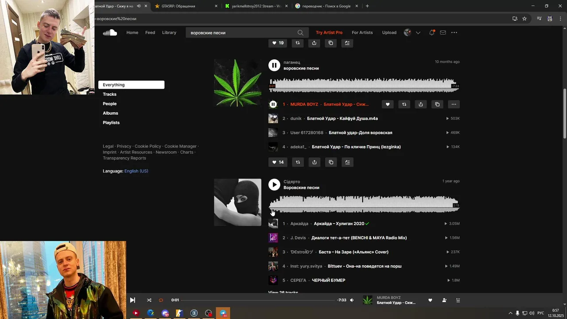The height and width of the screenshot is (319, 567).
Task: Open the messages envelope icon
Action: pos(443,32)
